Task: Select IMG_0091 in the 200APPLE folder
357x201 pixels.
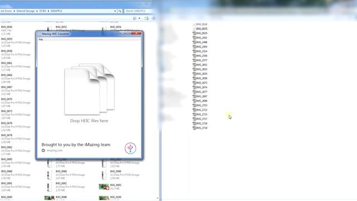Action: (16, 186)
